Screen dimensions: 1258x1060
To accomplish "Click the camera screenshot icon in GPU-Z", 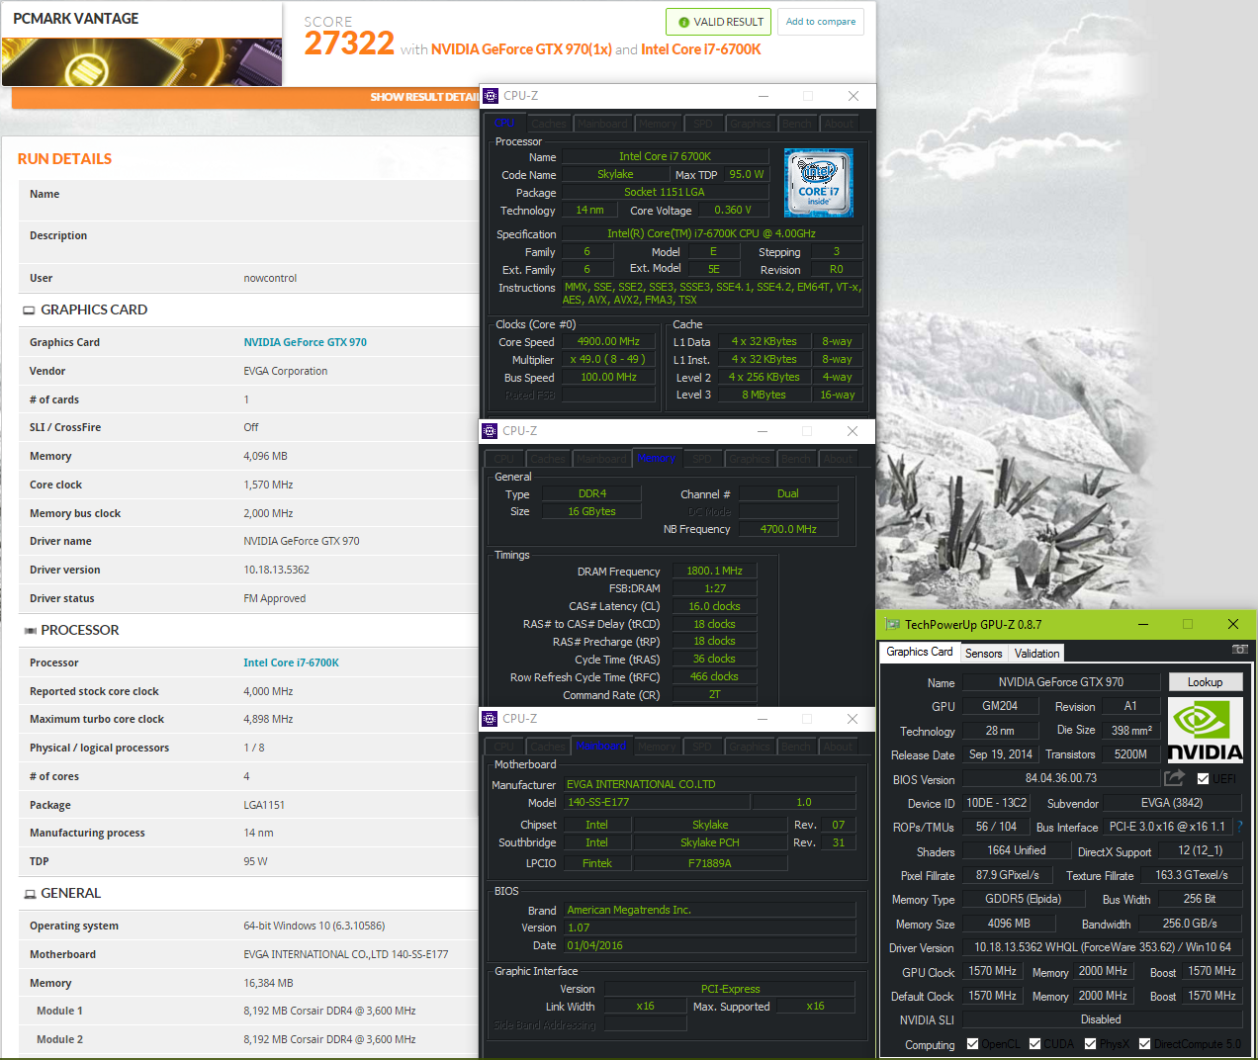I will point(1239,650).
